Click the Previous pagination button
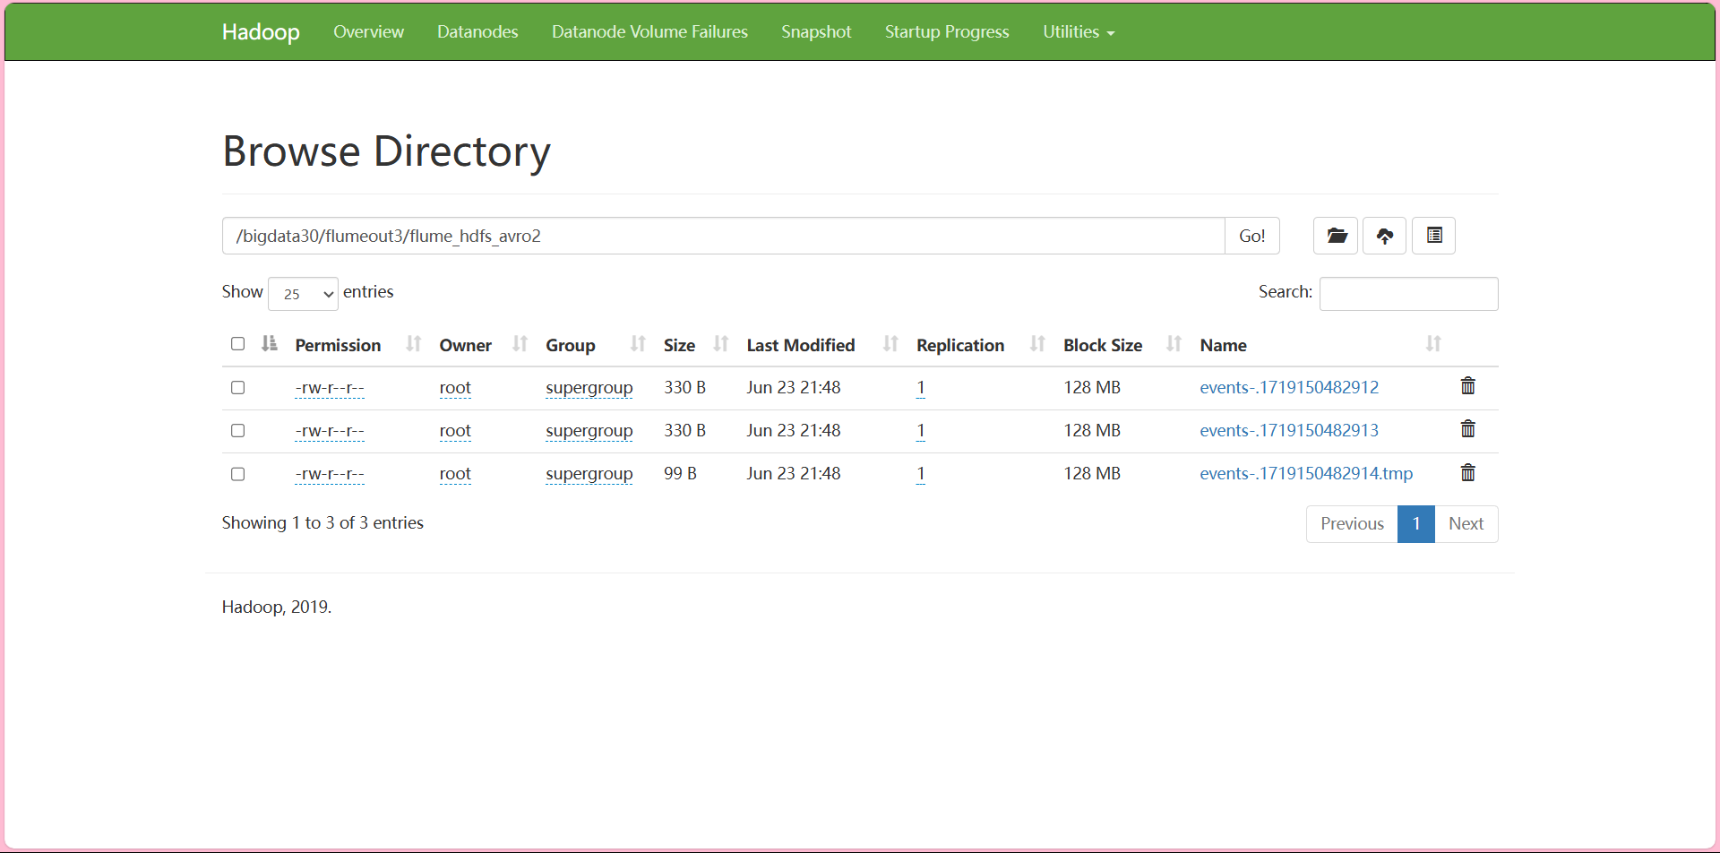Viewport: 1720px width, 853px height. coord(1352,523)
